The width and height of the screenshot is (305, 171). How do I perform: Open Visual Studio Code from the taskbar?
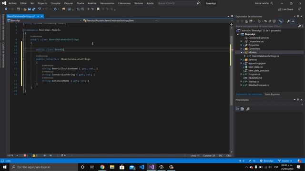pos(142,167)
